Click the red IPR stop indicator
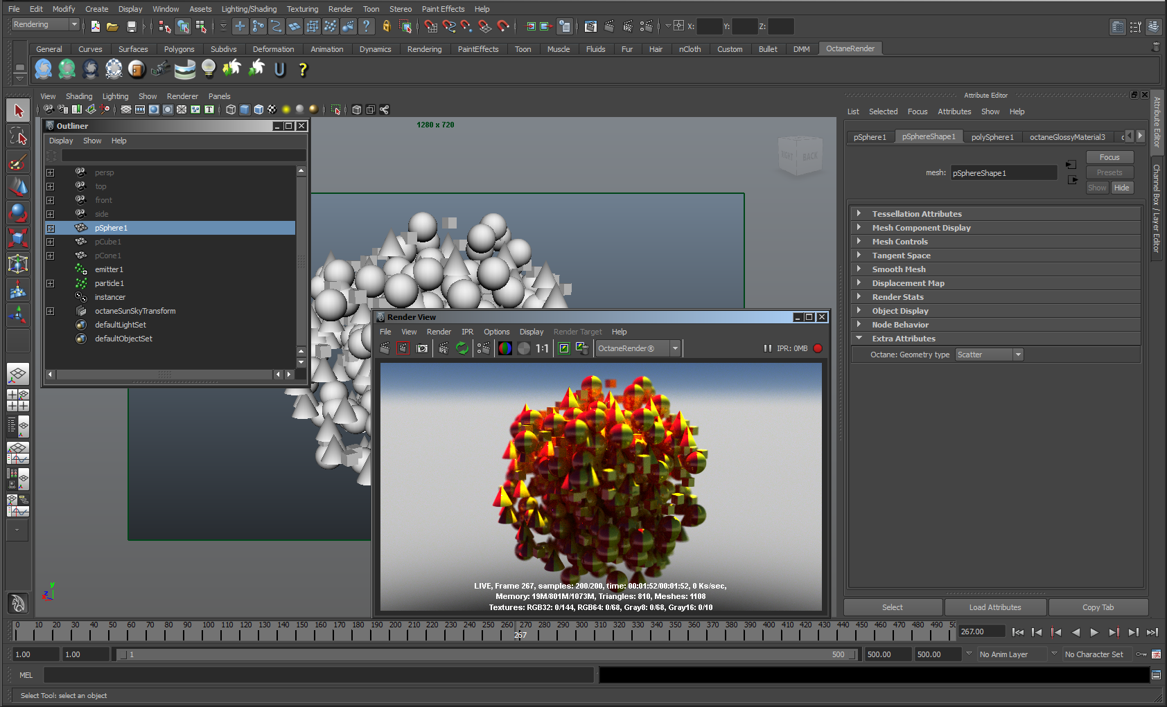The height and width of the screenshot is (707, 1167). (818, 348)
